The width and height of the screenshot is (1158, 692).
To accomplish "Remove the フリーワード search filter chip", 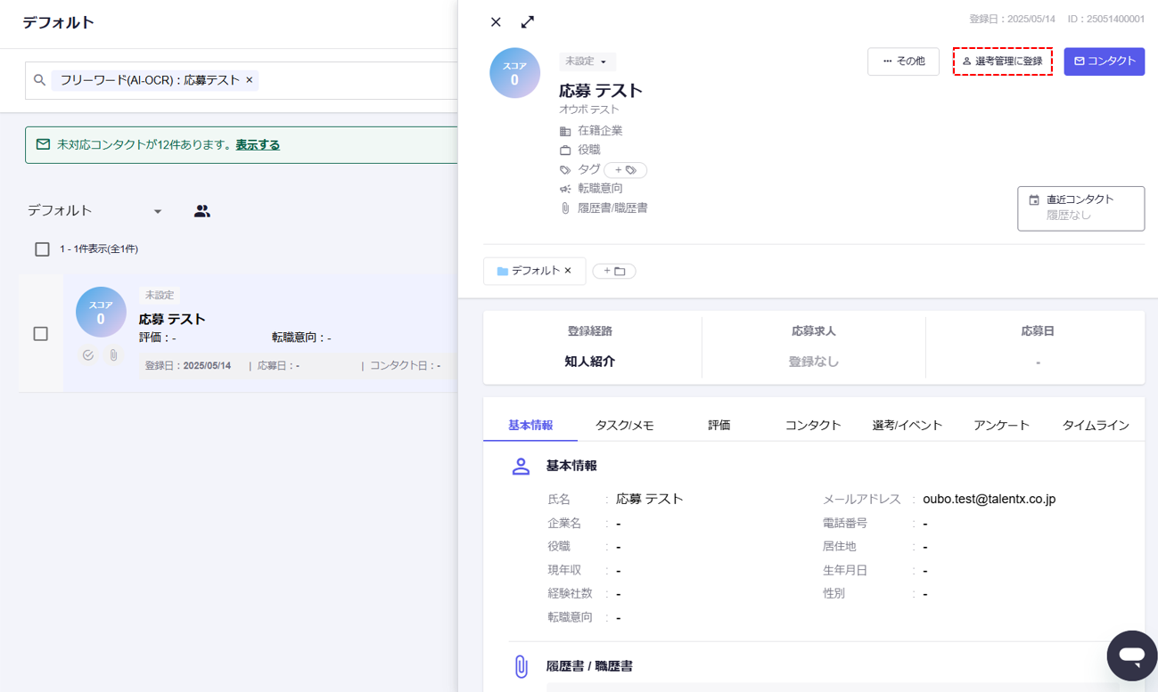I will pyautogui.click(x=250, y=80).
